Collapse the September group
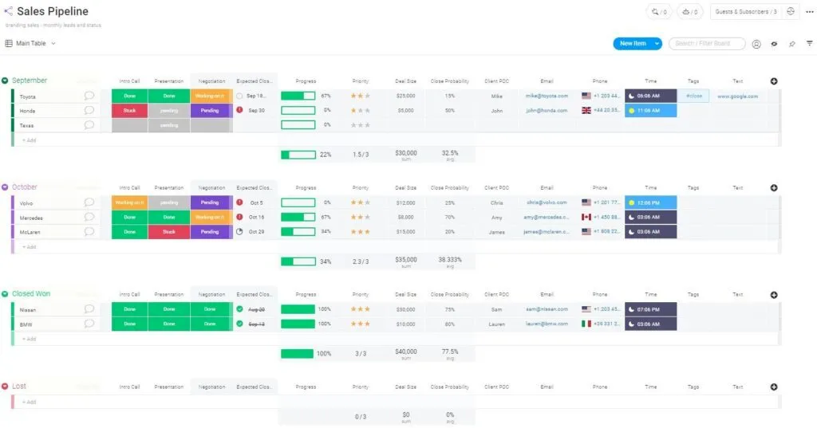Image resolution: width=817 pixels, height=428 pixels. click(5, 80)
